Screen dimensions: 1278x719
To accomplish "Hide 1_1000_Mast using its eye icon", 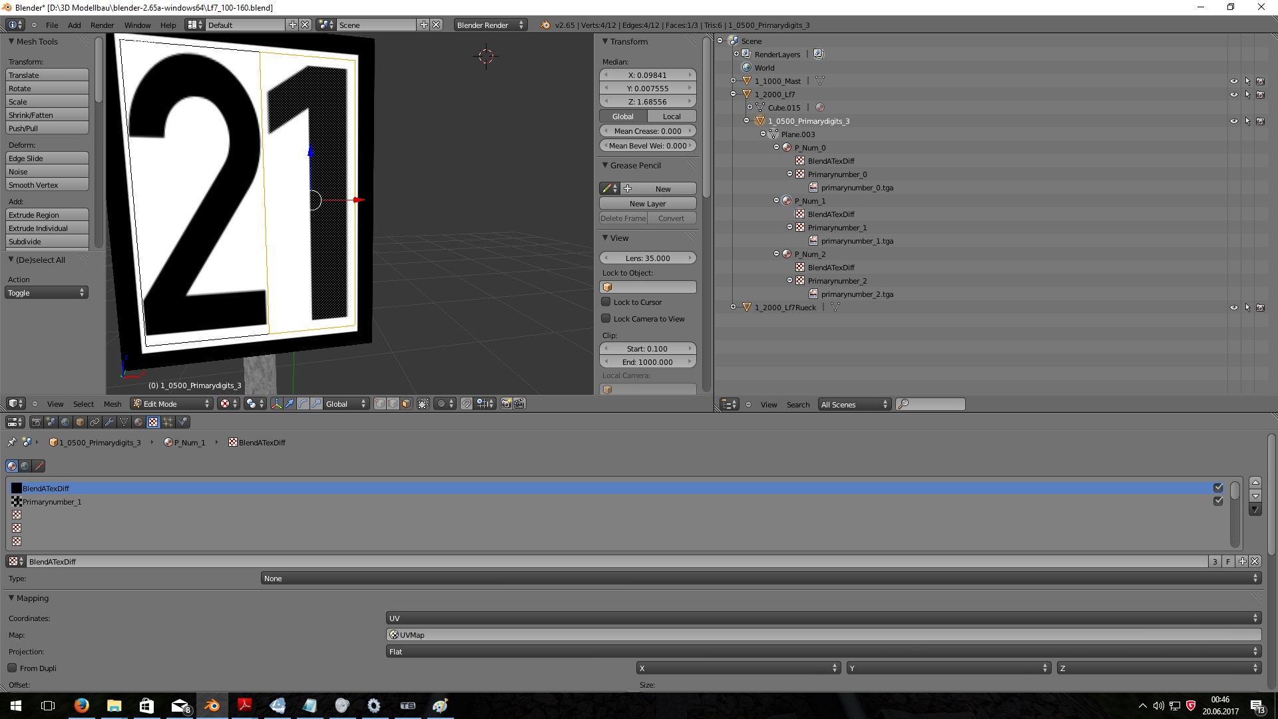I will [x=1233, y=81].
